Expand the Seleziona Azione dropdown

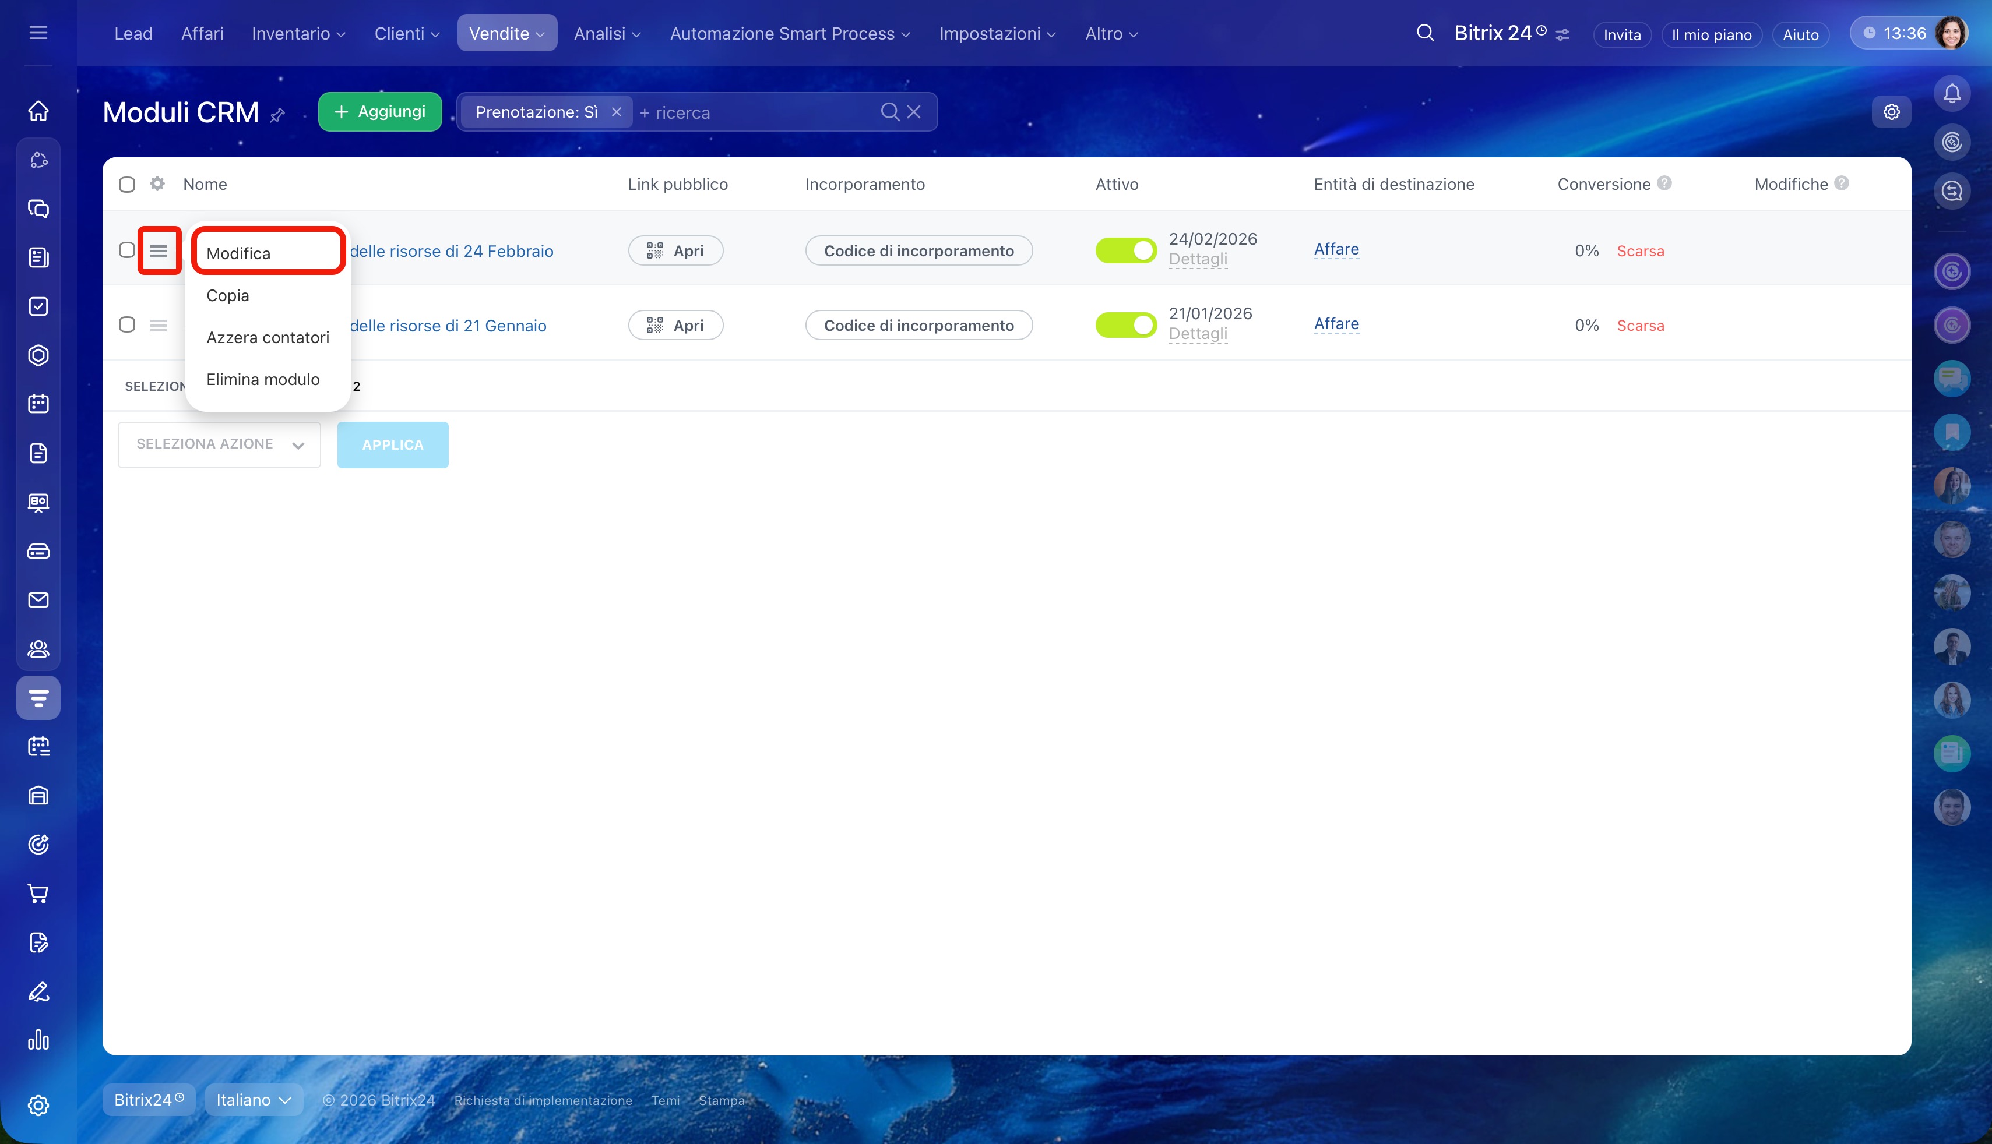click(219, 444)
